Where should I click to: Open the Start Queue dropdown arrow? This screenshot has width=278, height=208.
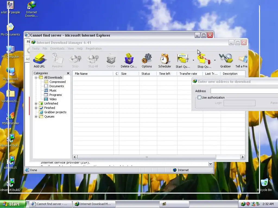[x=193, y=60]
